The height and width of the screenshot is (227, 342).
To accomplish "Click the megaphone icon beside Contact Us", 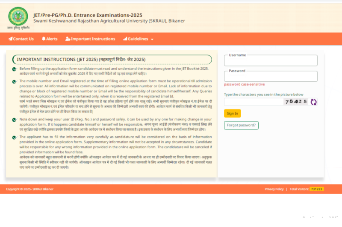I will coord(10,39).
